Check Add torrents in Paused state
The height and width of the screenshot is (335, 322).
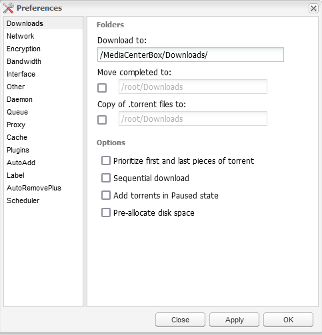pos(106,195)
